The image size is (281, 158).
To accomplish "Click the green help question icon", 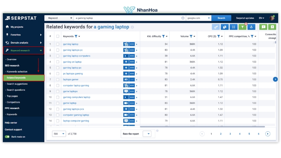I will [x=272, y=27].
